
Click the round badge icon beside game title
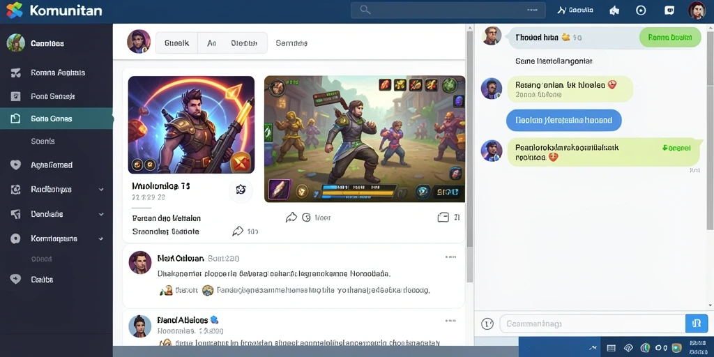(x=241, y=189)
